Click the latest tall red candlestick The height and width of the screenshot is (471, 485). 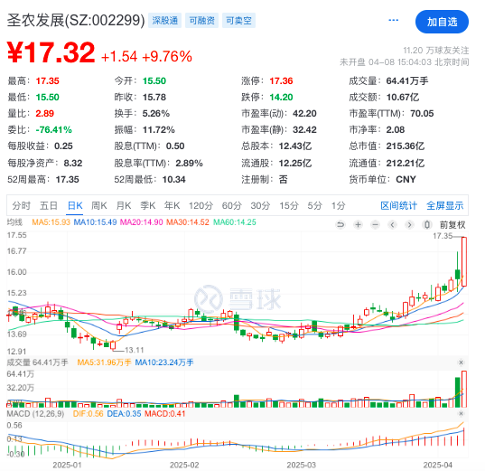click(x=464, y=261)
